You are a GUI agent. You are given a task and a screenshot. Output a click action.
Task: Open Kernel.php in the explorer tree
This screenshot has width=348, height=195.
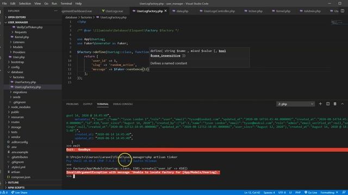(22, 37)
